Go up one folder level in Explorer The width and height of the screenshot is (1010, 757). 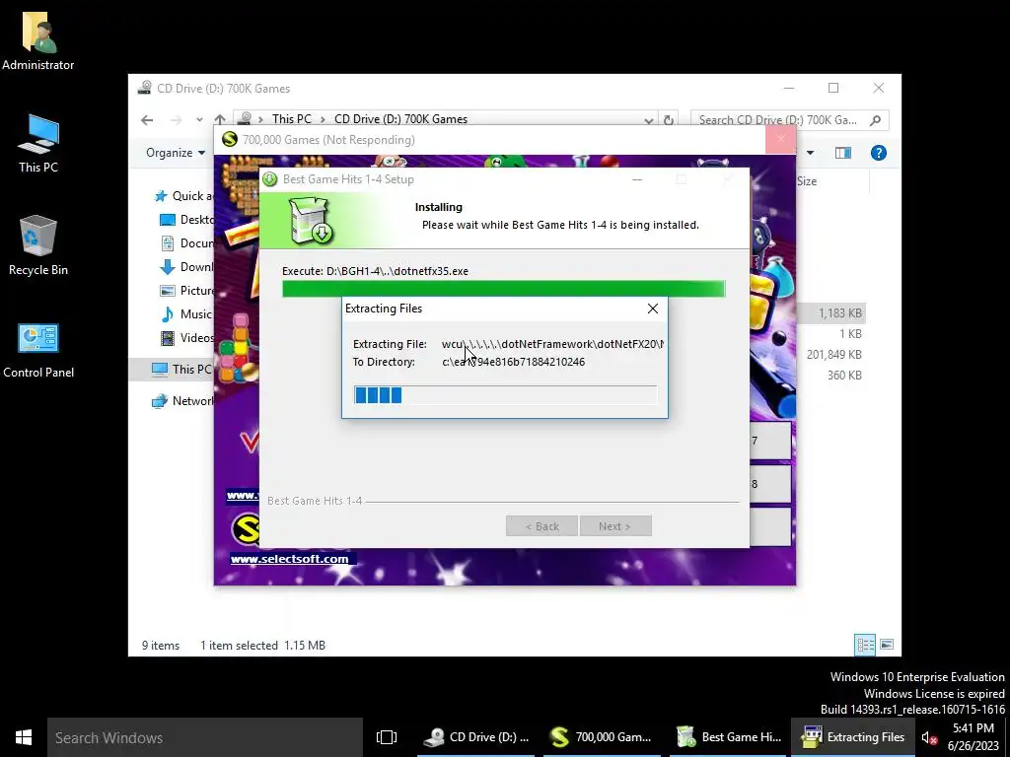220,119
